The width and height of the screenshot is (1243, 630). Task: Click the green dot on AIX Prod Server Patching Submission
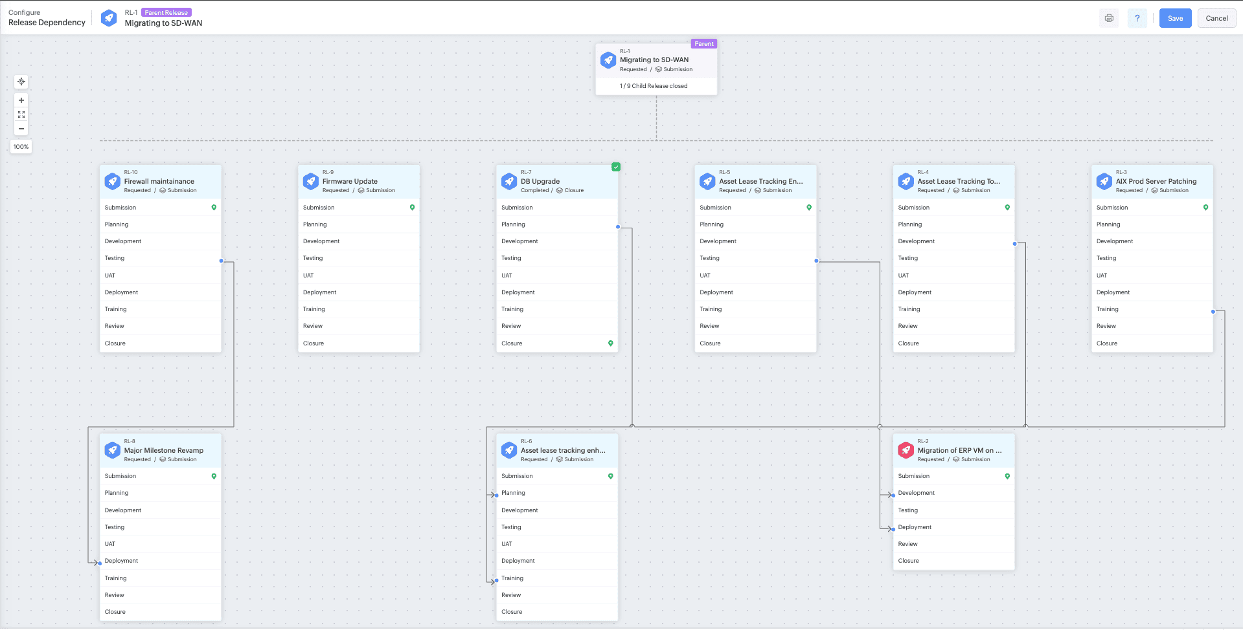point(1205,207)
